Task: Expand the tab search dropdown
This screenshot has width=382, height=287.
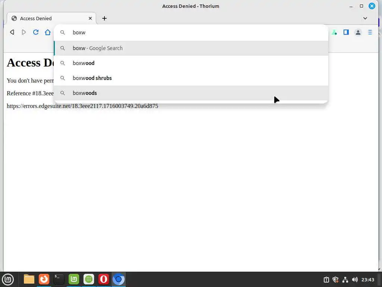Action: click(x=365, y=18)
